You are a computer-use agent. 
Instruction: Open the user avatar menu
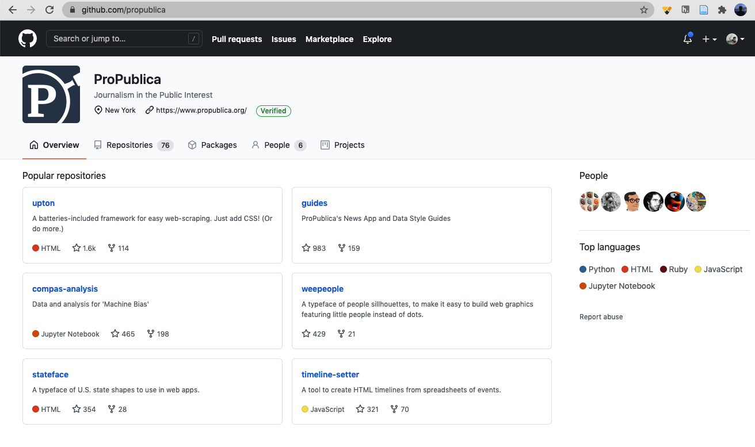[735, 39]
